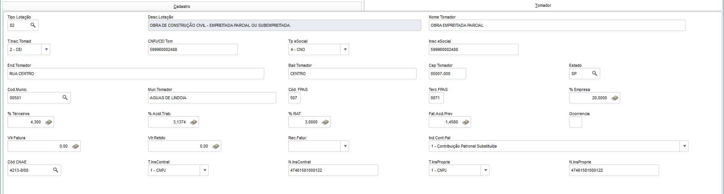
Task: Click Mun.Tomador field AGUAS DE LINDOIA
Action: coord(212,98)
